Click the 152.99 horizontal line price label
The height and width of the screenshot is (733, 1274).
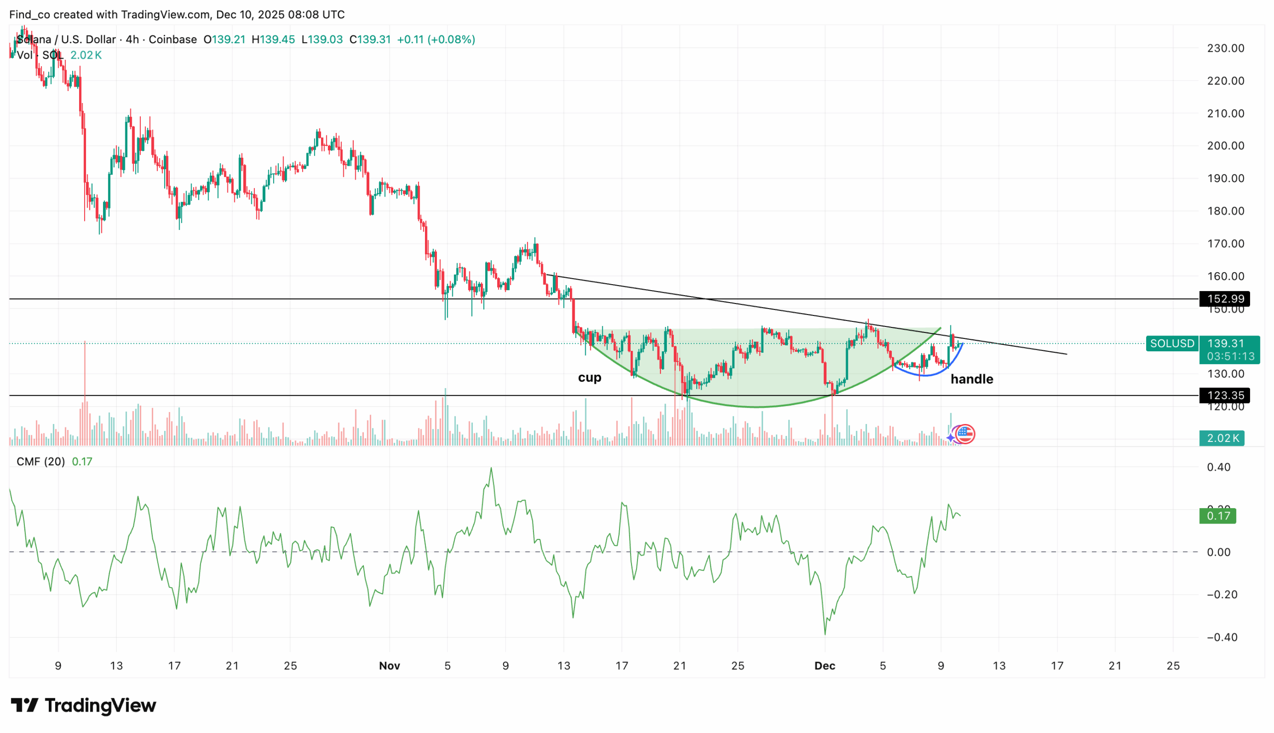click(x=1225, y=299)
